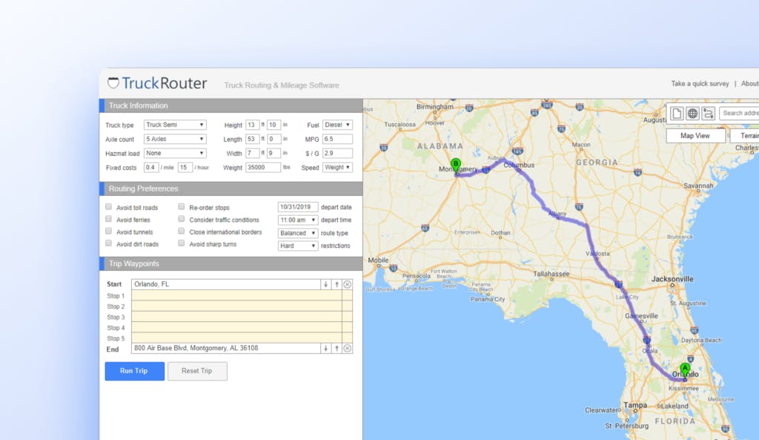Image resolution: width=759 pixels, height=440 pixels.
Task: Remove the End waypoint with X icon
Action: [347, 349]
